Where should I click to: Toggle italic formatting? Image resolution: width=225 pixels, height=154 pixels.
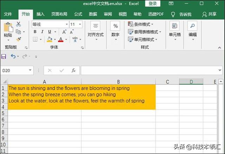pyautogui.click(x=42, y=32)
